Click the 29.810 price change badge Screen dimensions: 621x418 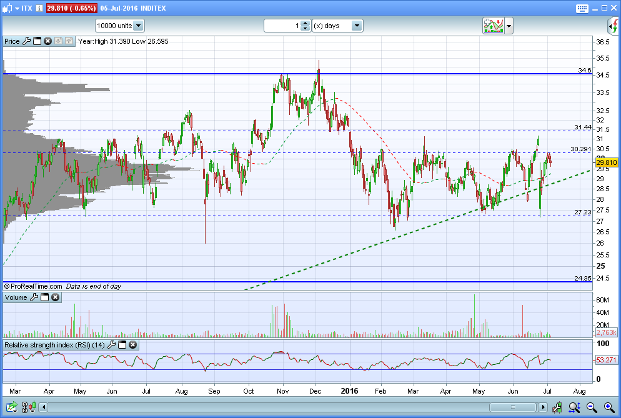tap(72, 8)
